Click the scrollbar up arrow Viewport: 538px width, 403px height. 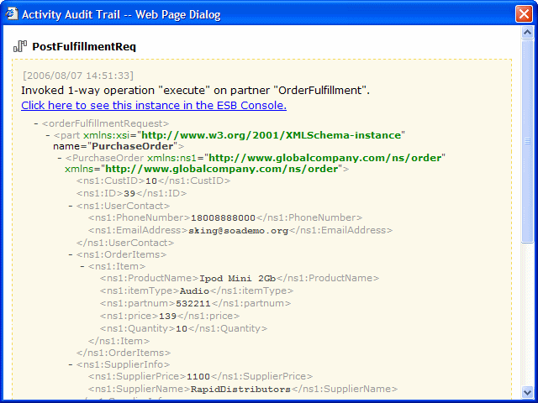pos(527,33)
